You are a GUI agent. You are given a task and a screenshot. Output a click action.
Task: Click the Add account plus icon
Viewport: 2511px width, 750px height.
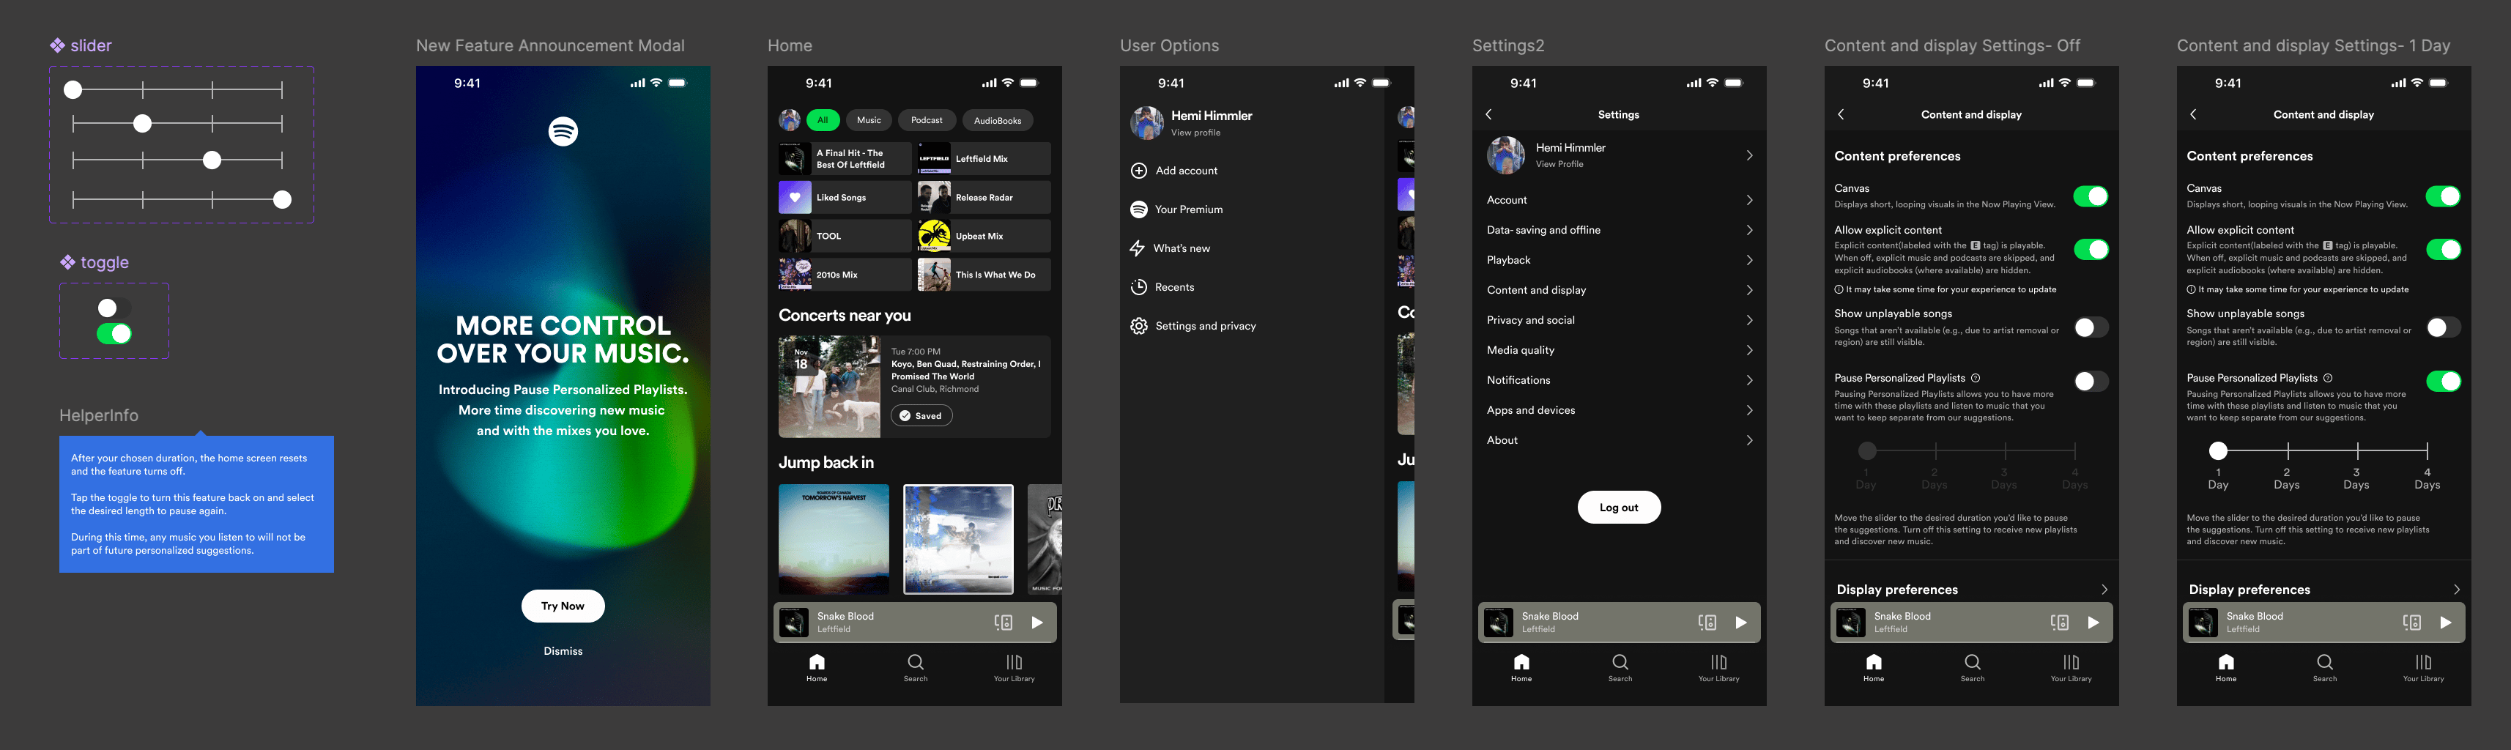1138,171
